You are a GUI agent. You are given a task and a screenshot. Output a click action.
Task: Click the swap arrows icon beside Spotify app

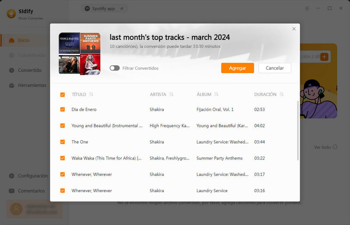pyautogui.click(x=122, y=8)
